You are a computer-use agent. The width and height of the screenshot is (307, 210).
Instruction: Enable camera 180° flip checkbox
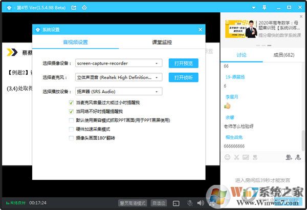point(71,138)
